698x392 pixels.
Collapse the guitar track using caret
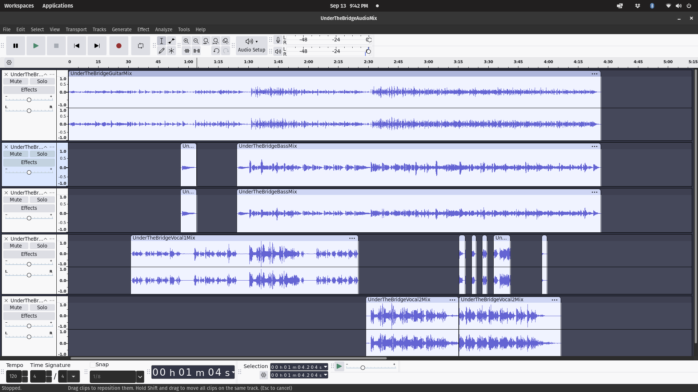tap(45, 74)
